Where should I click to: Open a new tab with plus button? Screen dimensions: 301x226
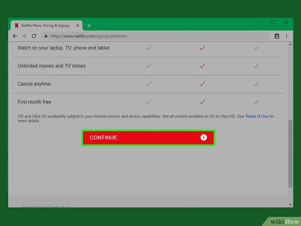89,25
